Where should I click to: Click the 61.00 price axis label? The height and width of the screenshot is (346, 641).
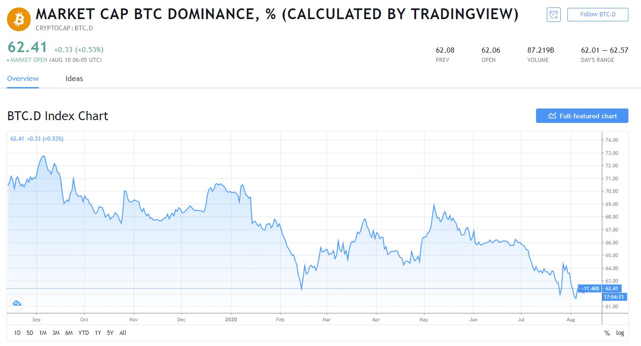612,307
